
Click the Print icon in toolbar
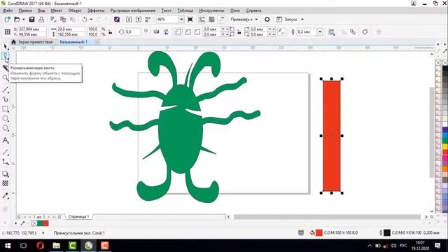[41, 20]
